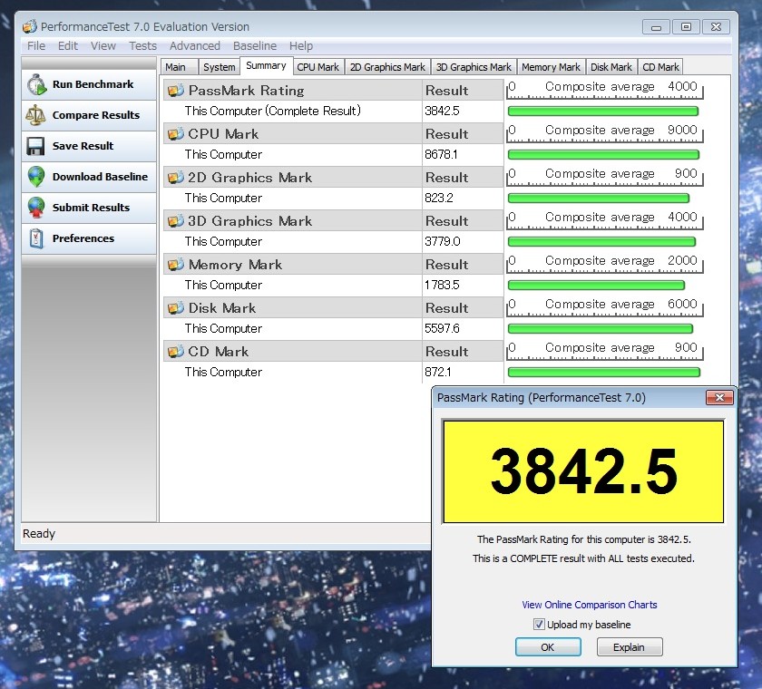
Task: Open Preferences from the sidebar label
Action: point(83,238)
